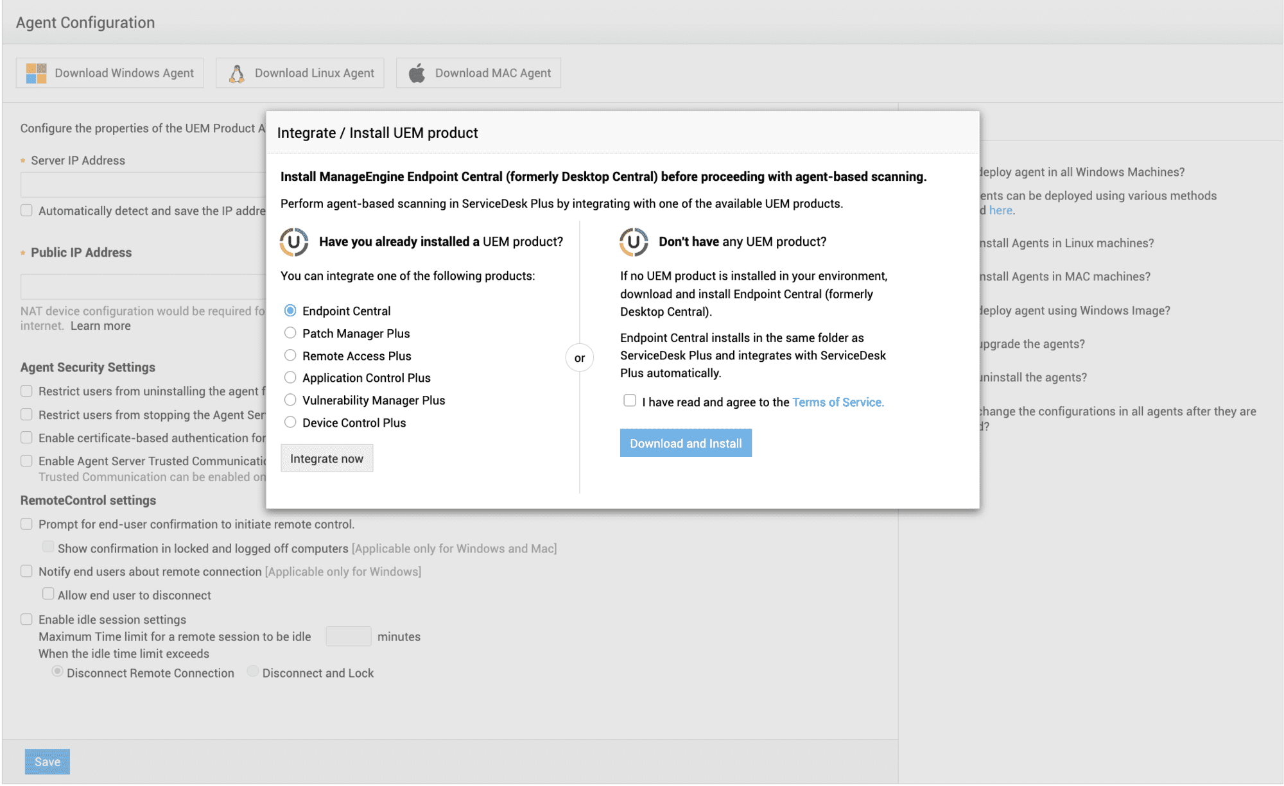1284x786 pixels.
Task: Click the idle session minutes input field
Action: (x=348, y=636)
